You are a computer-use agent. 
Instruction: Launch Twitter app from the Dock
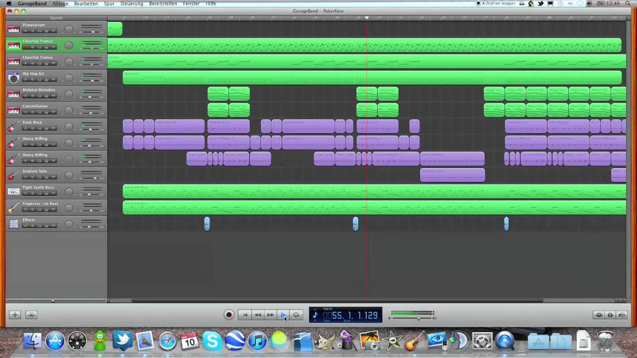122,341
